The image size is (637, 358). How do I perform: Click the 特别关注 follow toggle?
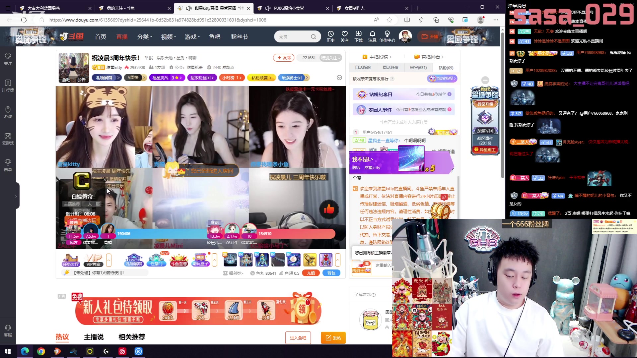(330, 58)
